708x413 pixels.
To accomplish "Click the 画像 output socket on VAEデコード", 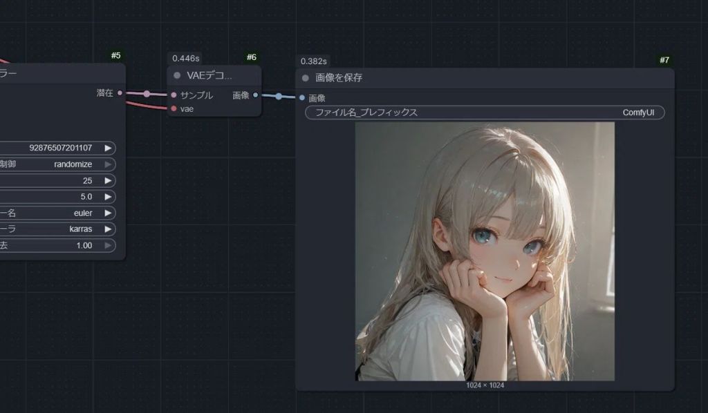I will pyautogui.click(x=254, y=95).
